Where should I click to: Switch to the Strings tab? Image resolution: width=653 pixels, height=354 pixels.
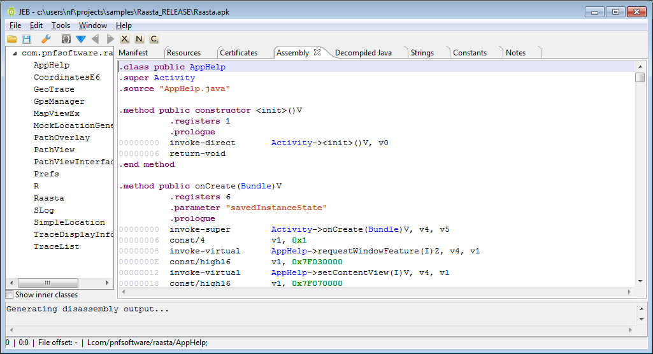coord(422,53)
